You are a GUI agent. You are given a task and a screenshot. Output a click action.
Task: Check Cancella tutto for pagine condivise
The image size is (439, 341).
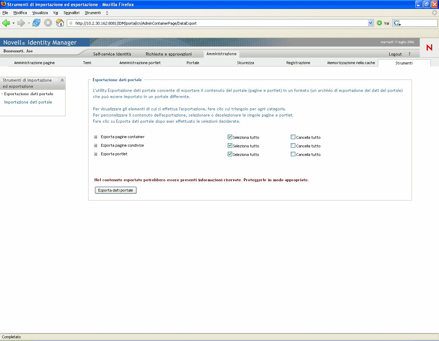point(293,146)
